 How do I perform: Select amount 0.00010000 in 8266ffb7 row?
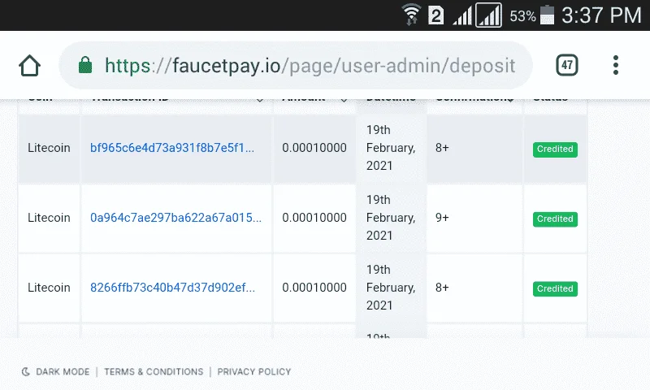(314, 287)
